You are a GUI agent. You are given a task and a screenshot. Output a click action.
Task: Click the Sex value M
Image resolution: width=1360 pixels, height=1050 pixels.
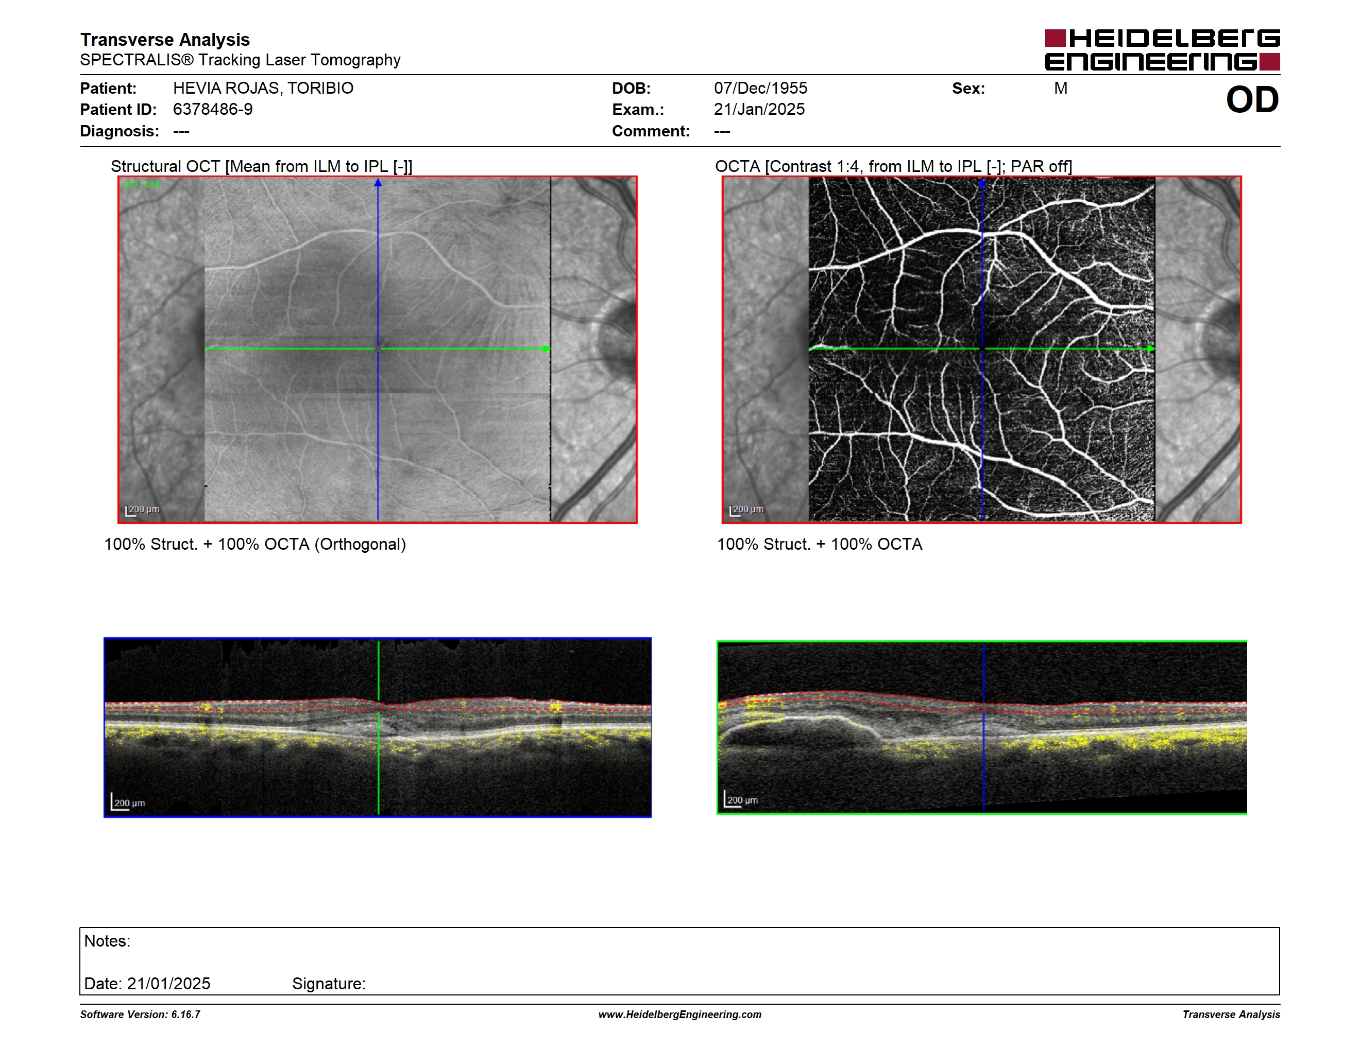pos(1061,89)
